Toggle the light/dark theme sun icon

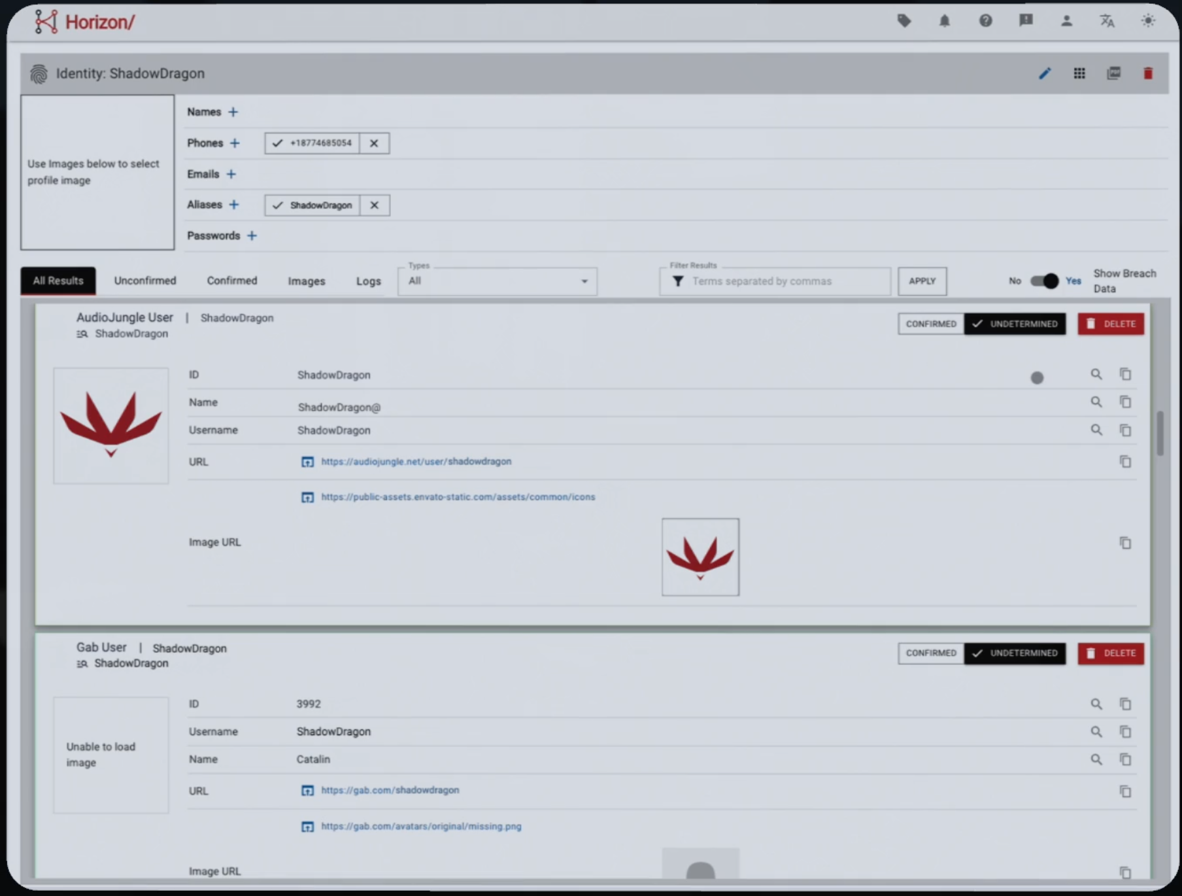coord(1147,21)
